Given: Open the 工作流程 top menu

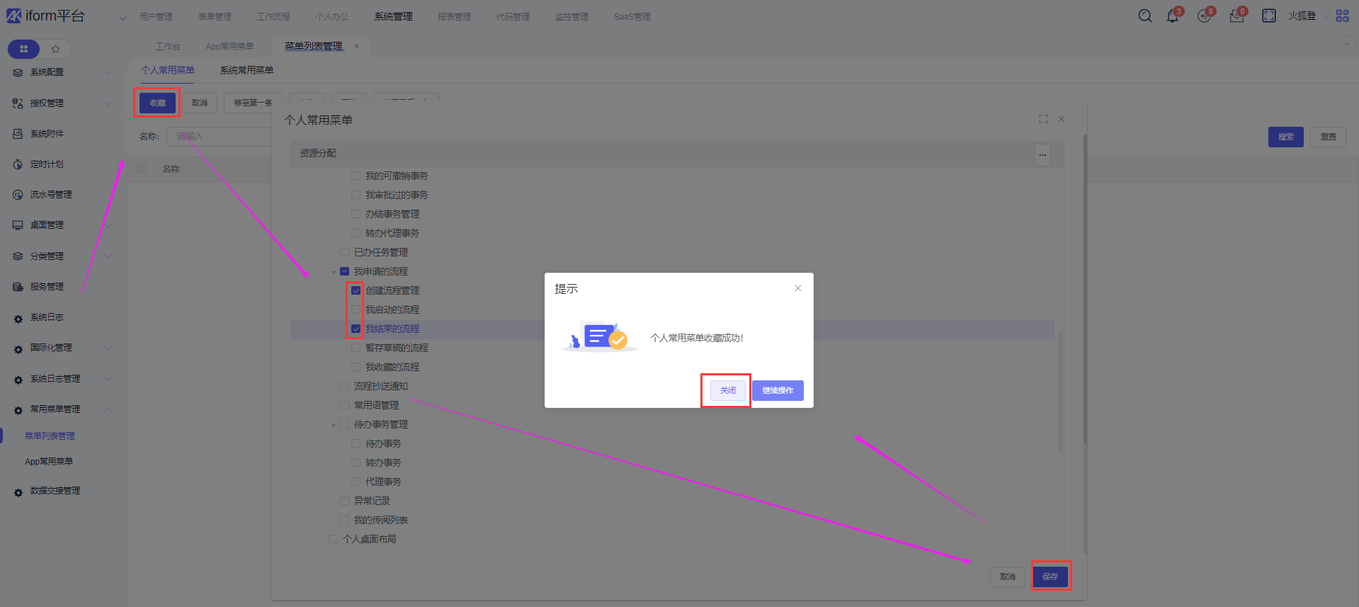Looking at the screenshot, I should tap(273, 16).
